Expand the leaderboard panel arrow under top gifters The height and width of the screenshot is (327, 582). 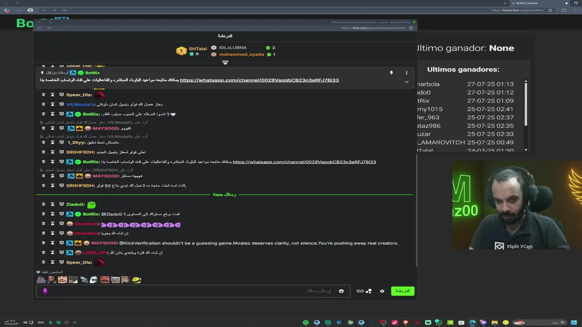(x=225, y=63)
